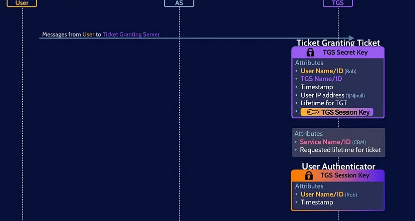Select the TGS box at the top
The height and width of the screenshot is (221, 415).
(338, 3)
